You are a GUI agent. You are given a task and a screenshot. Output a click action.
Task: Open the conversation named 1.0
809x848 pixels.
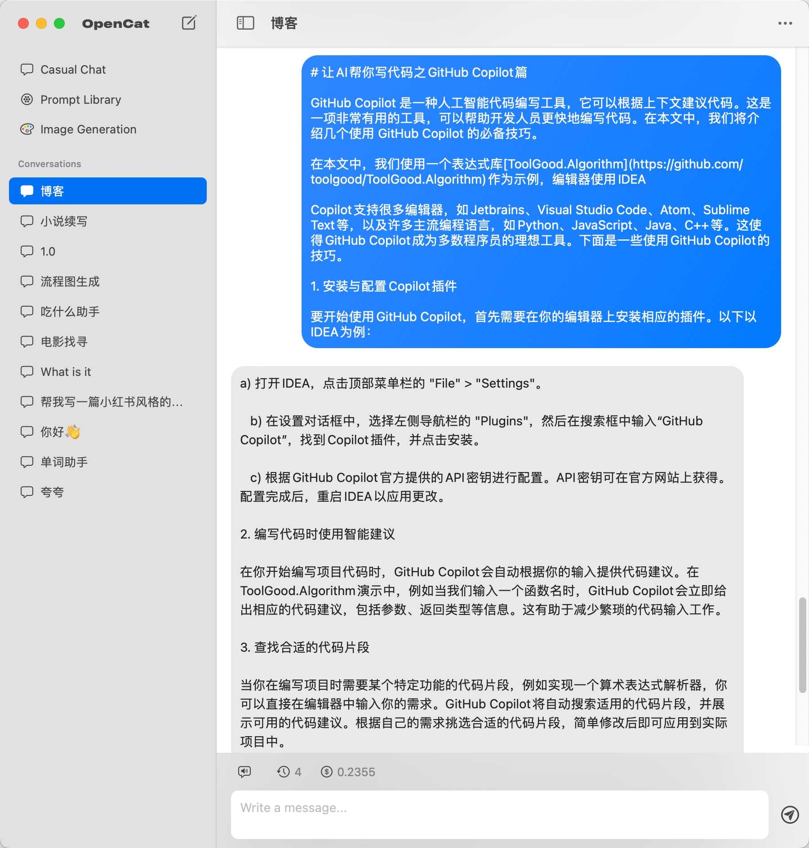click(x=108, y=251)
